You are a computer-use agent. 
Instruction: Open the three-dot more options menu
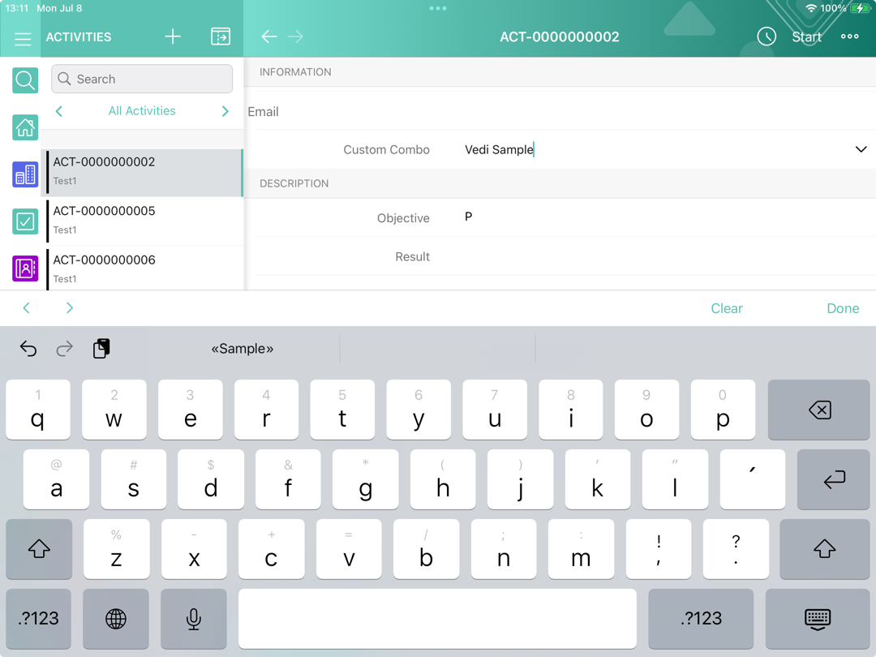pos(849,37)
